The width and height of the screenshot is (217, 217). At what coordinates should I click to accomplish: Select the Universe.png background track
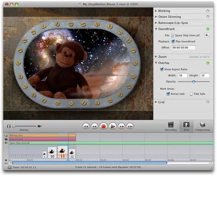[42, 139]
